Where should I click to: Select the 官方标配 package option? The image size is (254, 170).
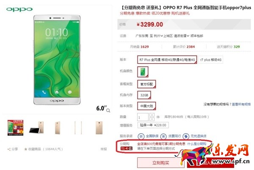[x=146, y=84]
